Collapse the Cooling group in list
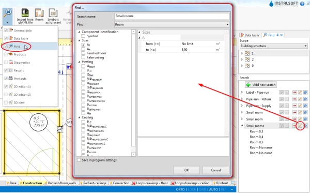 [x=79, y=117]
